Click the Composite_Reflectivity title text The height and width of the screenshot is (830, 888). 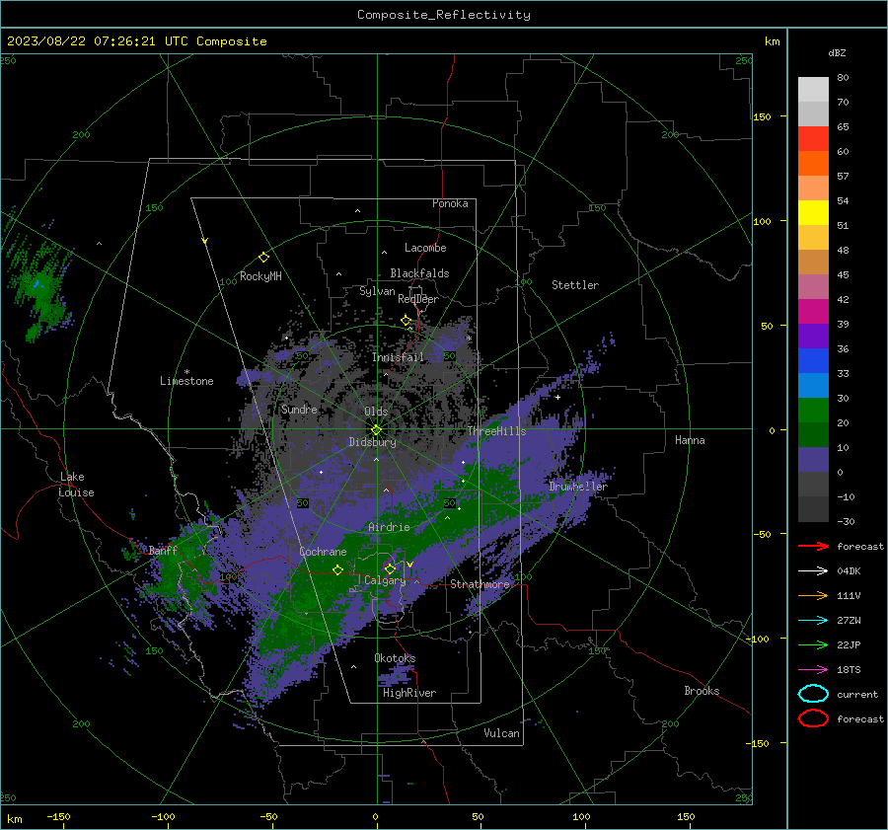(x=444, y=15)
